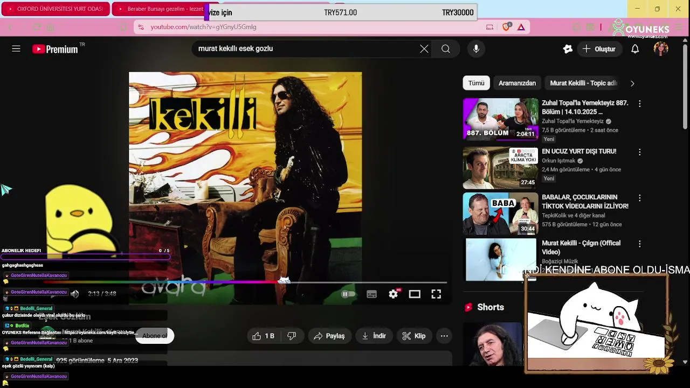Click the '925 görüntüleme 5 Ara 2023' description text

pos(97,361)
